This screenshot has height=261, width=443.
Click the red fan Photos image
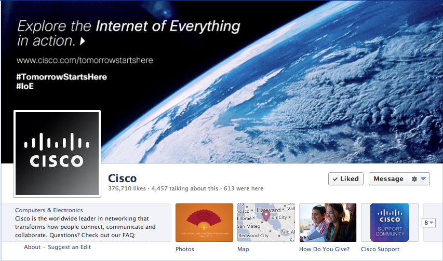pyautogui.click(x=204, y=223)
